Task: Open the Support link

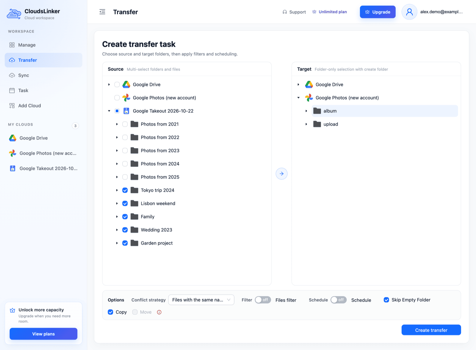Action: pos(294,12)
